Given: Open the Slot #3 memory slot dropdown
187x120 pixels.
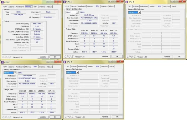Looking at the screenshot, I should point(77,72).
